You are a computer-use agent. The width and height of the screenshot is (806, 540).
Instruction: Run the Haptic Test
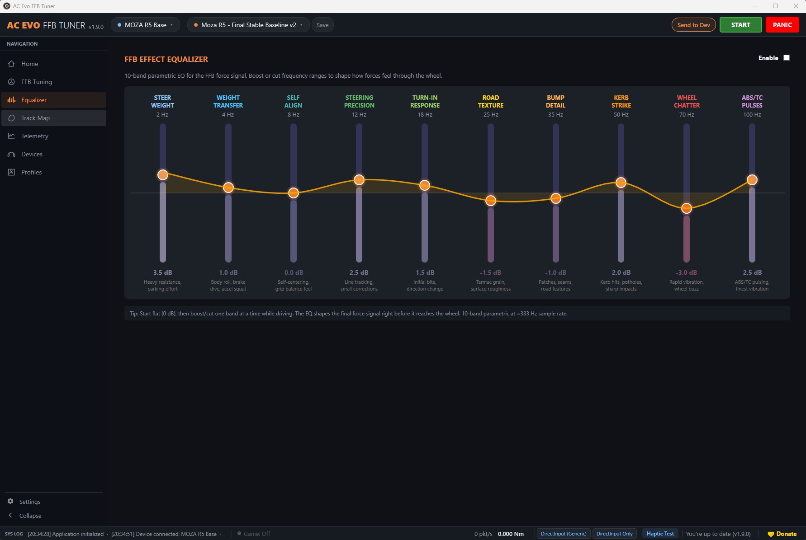click(x=660, y=534)
